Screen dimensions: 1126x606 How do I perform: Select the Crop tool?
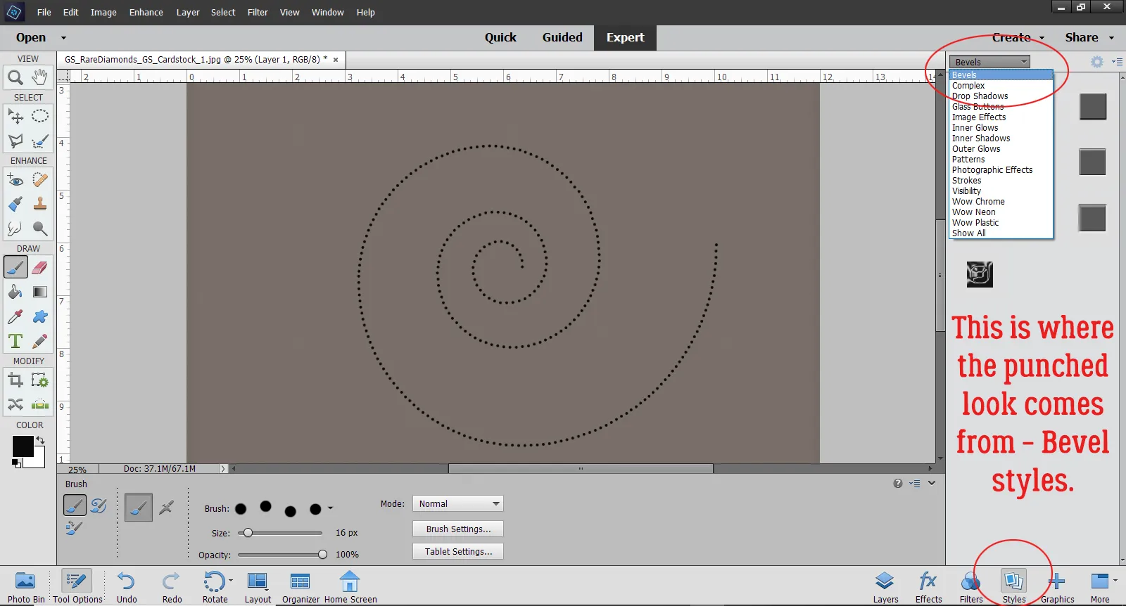(15, 380)
